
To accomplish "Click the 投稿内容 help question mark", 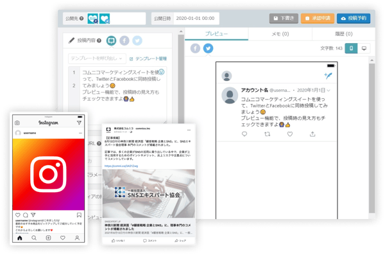I will pyautogui.click(x=99, y=40).
